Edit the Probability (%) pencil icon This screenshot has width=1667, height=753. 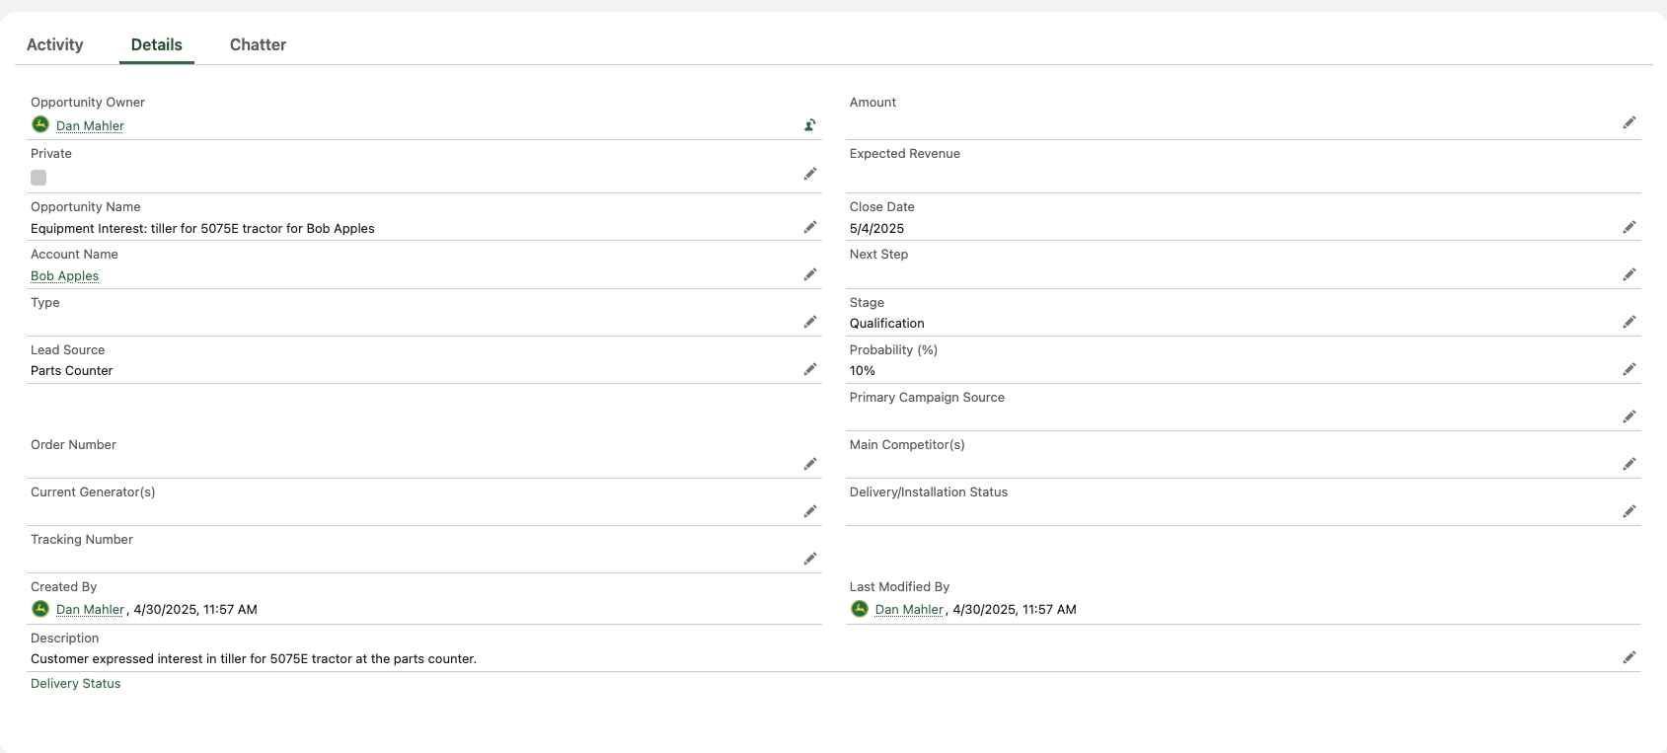(x=1629, y=369)
